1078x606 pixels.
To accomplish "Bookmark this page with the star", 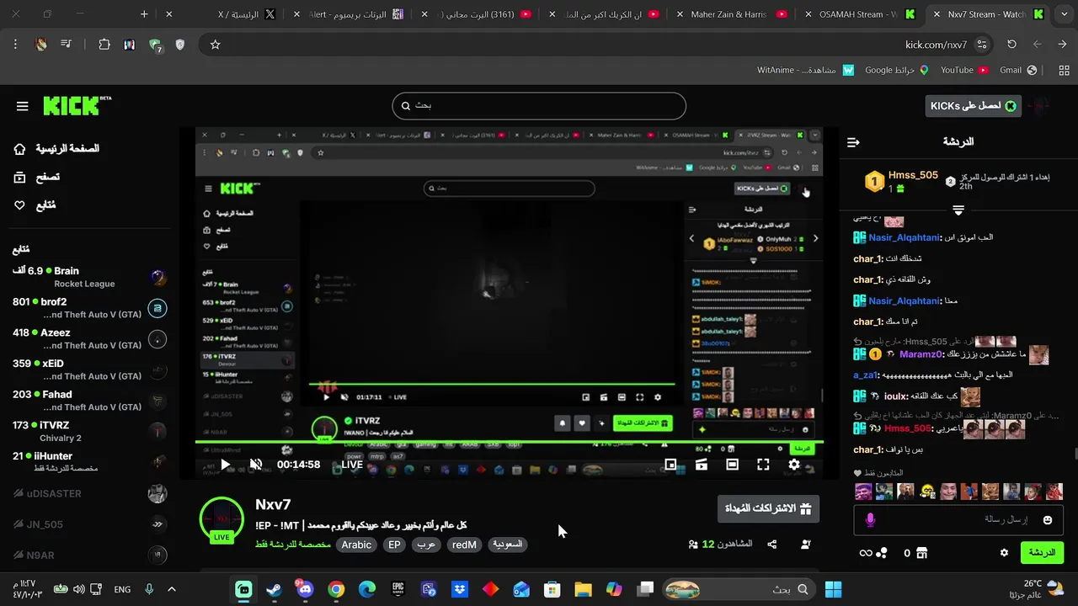I will pos(215,45).
